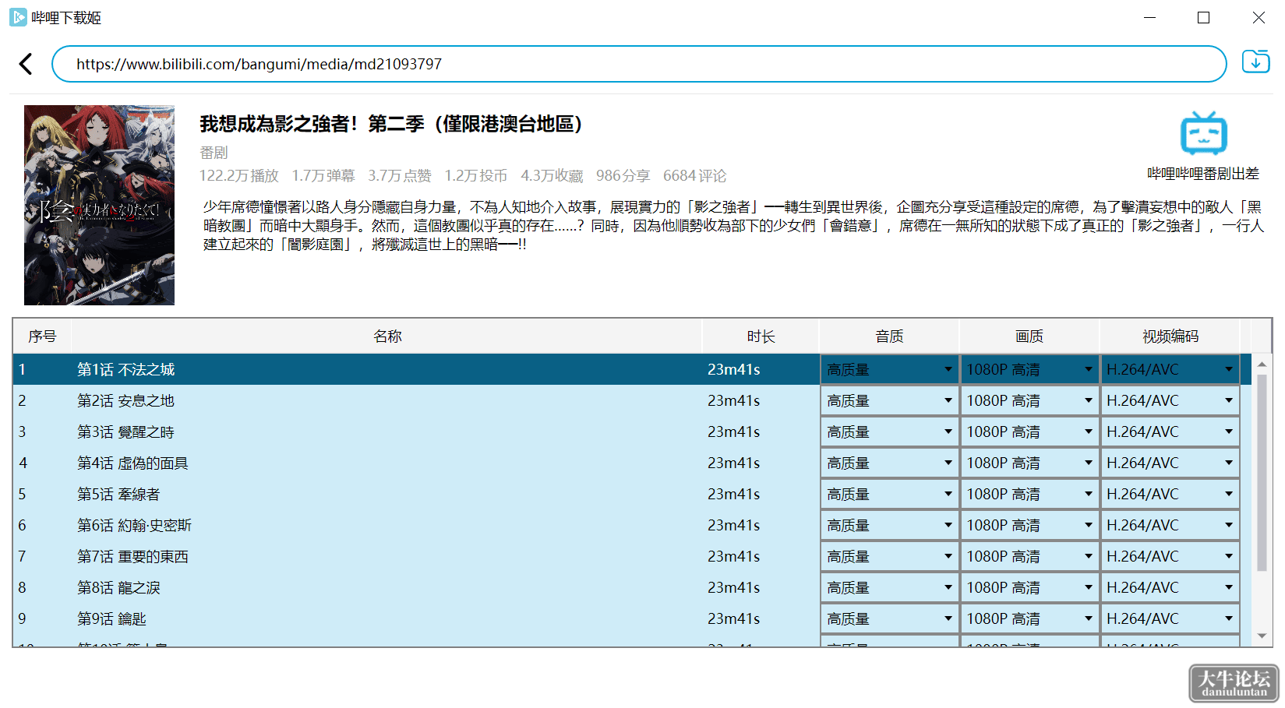Expand 1080P quality dropdown for 第5话
Screen dimensions: 1285x708
coord(1029,494)
